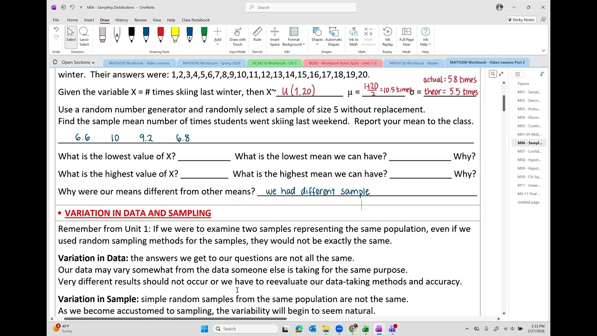This screenshot has width=597, height=336.
Task: Open the Review ribbon tab
Action: (140, 20)
